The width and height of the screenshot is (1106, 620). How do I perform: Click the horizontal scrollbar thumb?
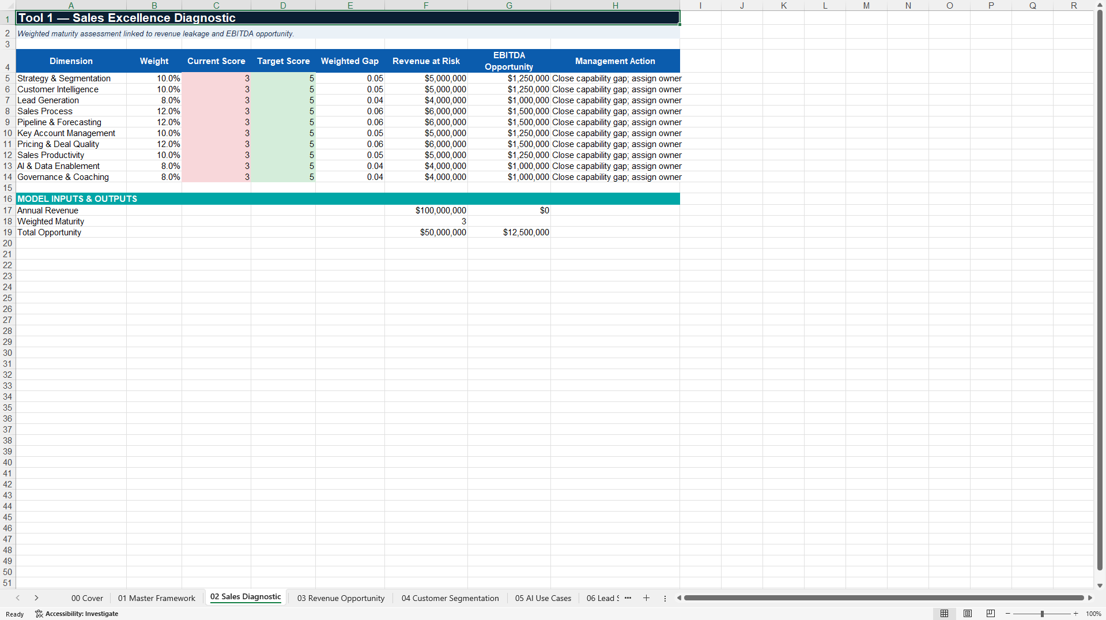pos(884,598)
